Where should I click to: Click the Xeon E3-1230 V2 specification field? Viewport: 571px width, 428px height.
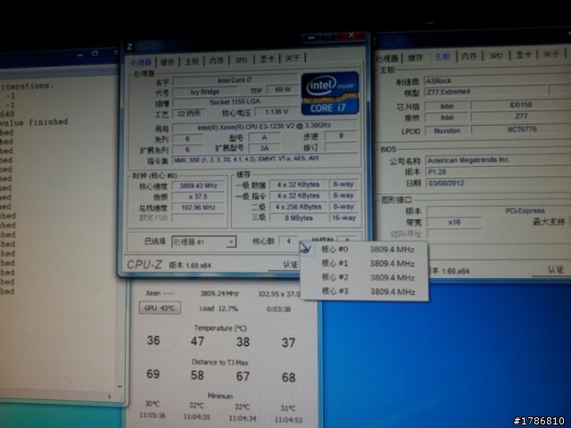[x=265, y=126]
